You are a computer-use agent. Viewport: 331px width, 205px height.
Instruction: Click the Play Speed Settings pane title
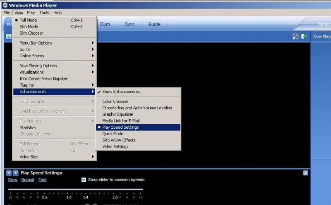click(41, 173)
